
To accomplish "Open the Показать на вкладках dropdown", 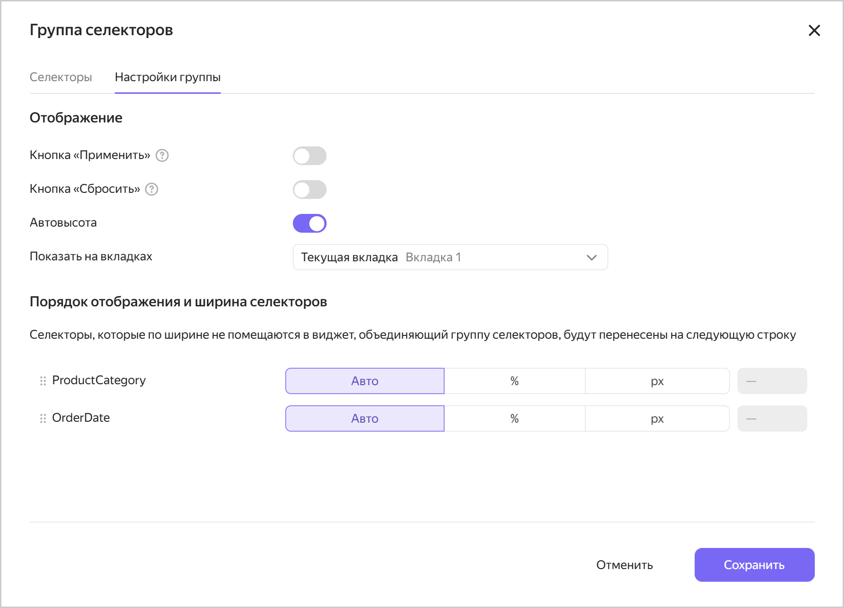I will pyautogui.click(x=450, y=257).
